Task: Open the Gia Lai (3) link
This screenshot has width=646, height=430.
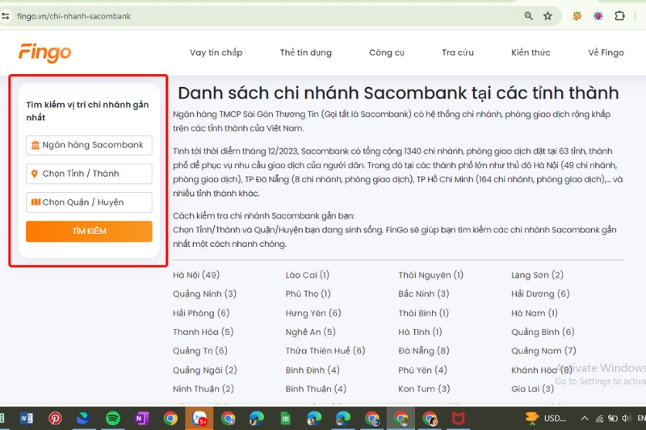Action: pyautogui.click(x=532, y=388)
